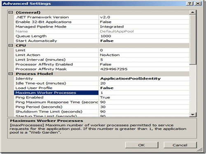Click OK to apply settings
The height and width of the screenshot is (154, 206).
tap(142, 145)
